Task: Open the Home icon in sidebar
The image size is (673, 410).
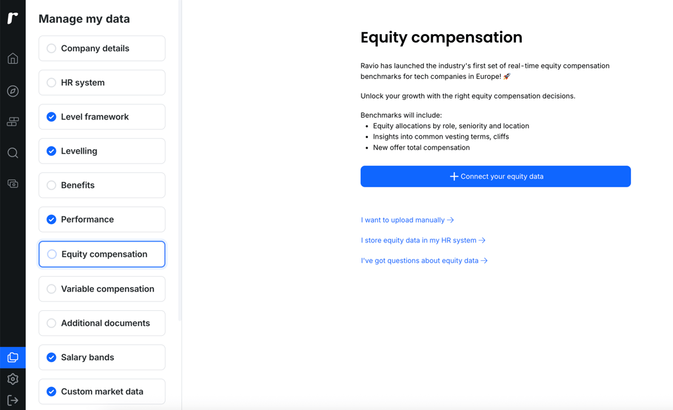Action: (x=13, y=58)
